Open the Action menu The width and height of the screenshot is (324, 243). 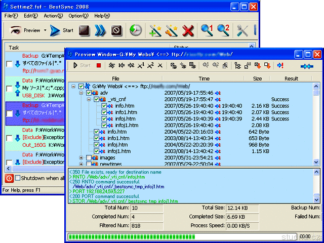pyautogui.click(x=53, y=16)
